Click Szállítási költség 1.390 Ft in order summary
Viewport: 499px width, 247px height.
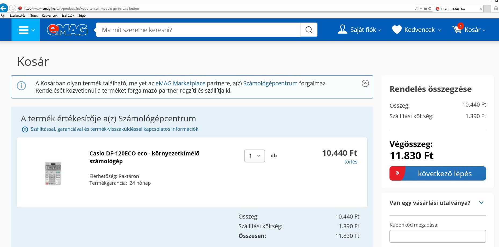pyautogui.click(x=438, y=116)
